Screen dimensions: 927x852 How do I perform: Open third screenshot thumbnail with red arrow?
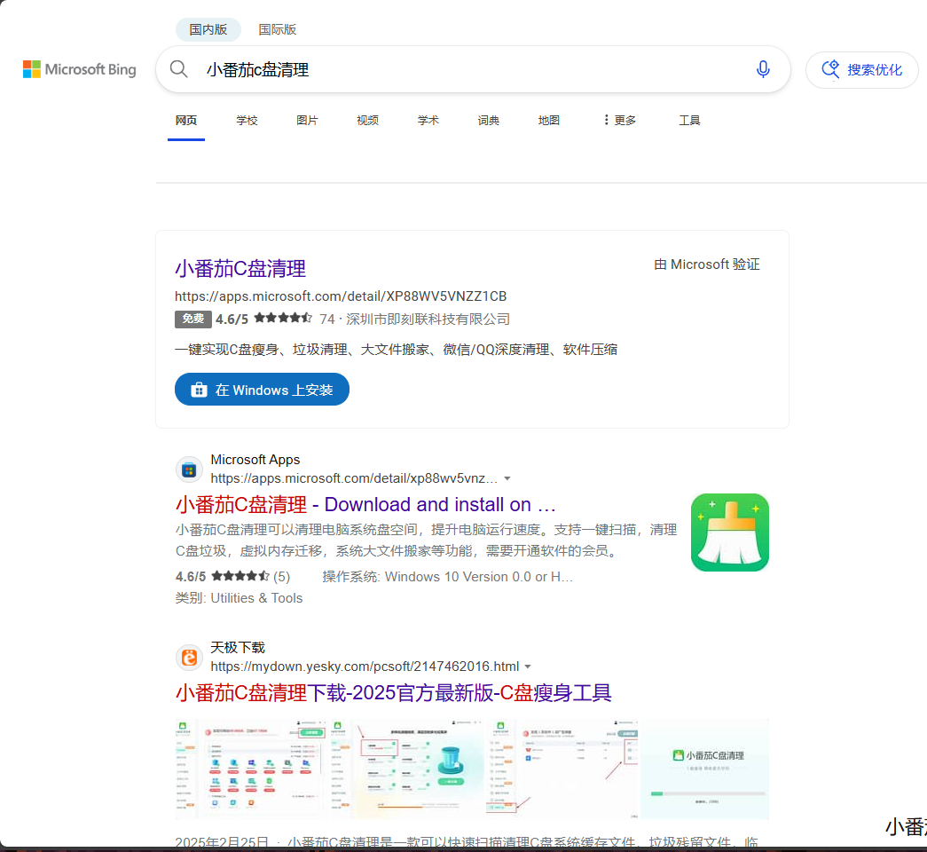(562, 769)
